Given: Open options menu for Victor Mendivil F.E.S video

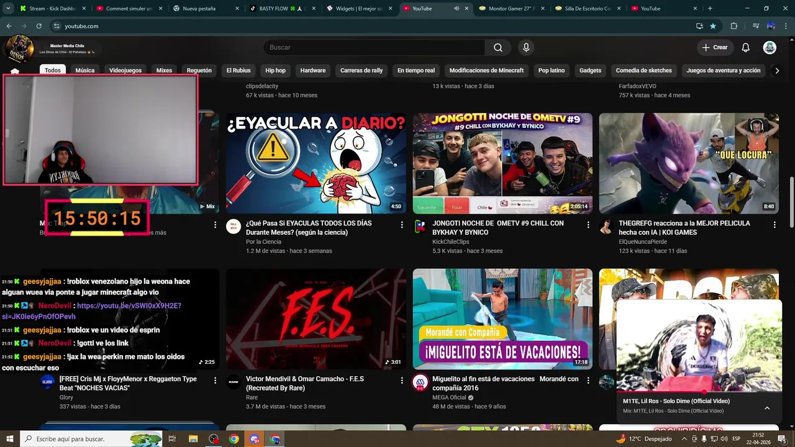Looking at the screenshot, I should tap(402, 381).
